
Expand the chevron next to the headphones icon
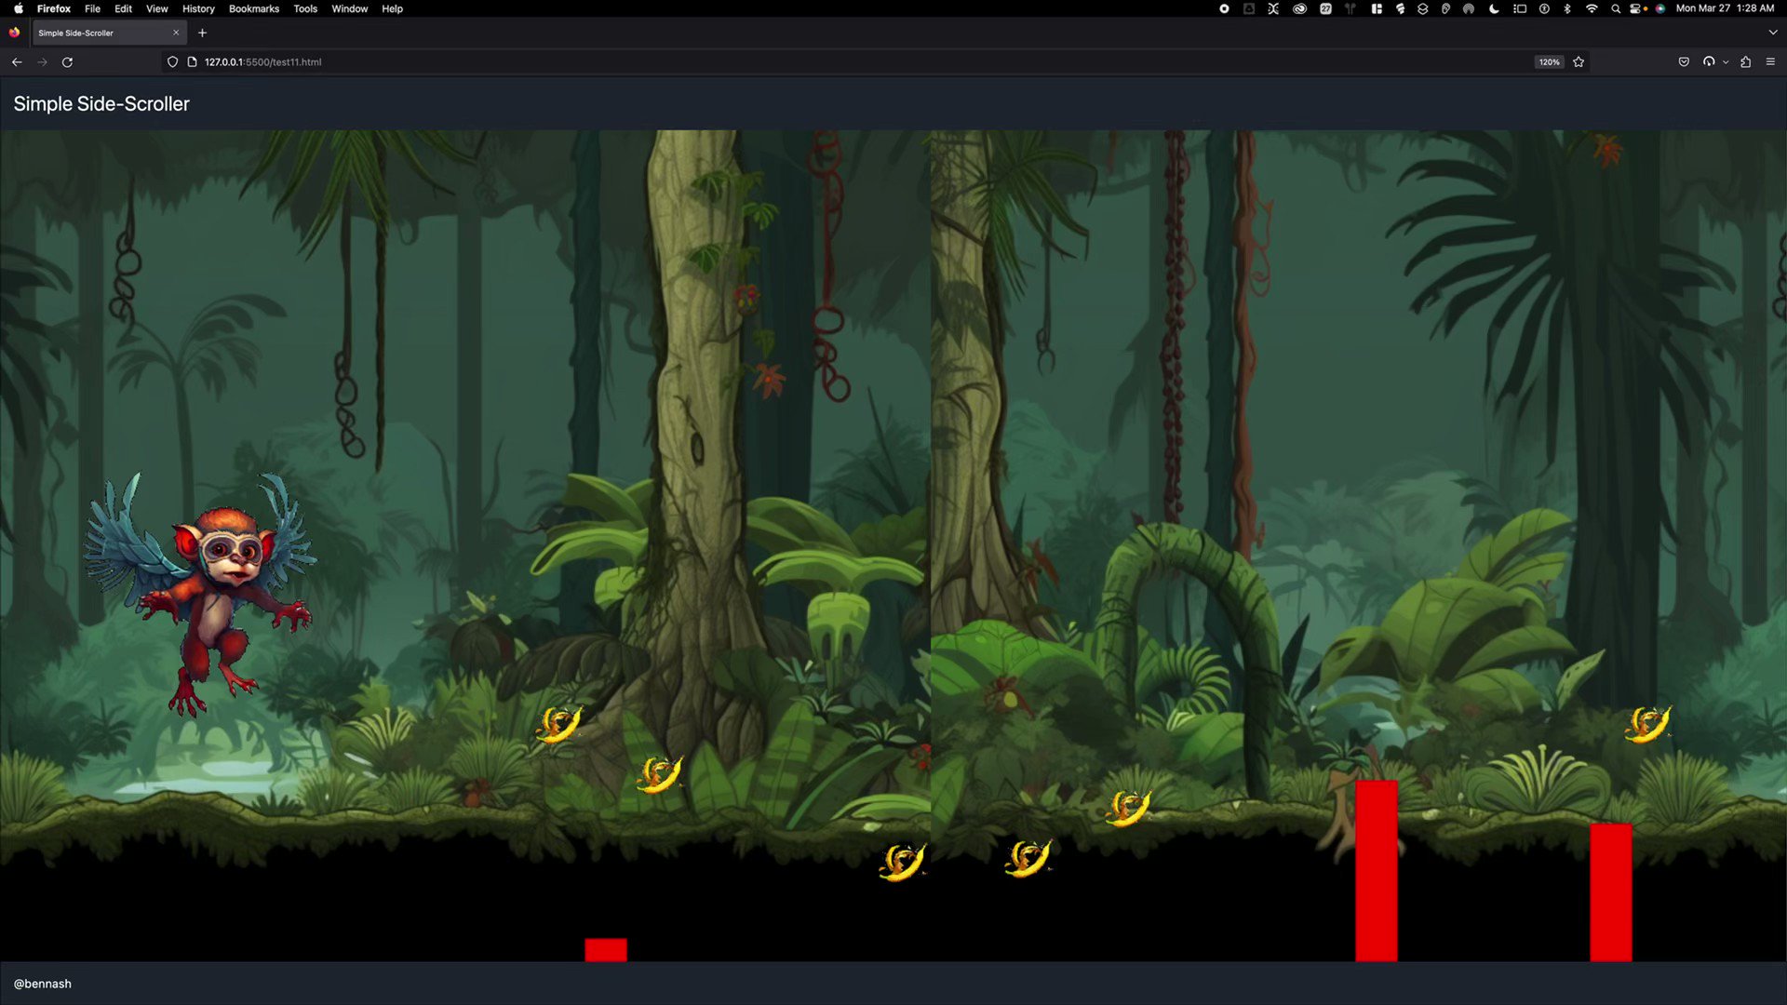coord(1726,61)
